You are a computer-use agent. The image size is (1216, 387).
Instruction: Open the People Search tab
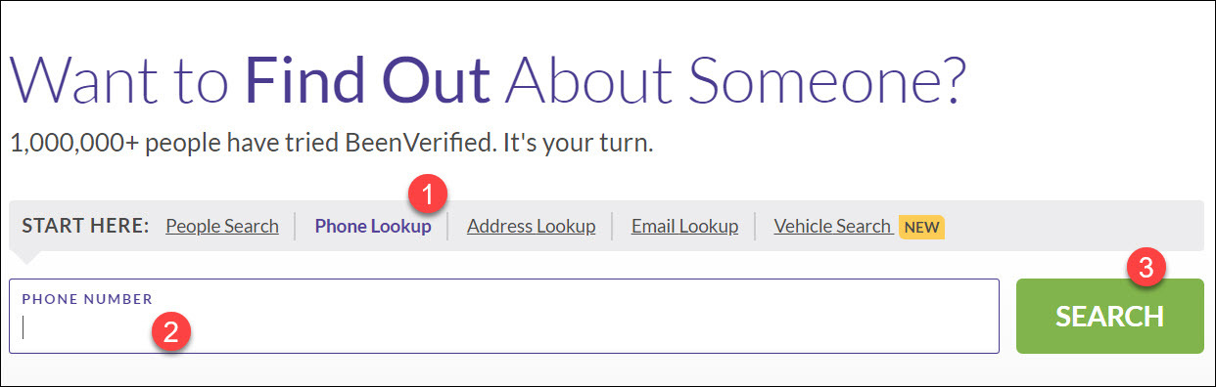click(x=222, y=227)
